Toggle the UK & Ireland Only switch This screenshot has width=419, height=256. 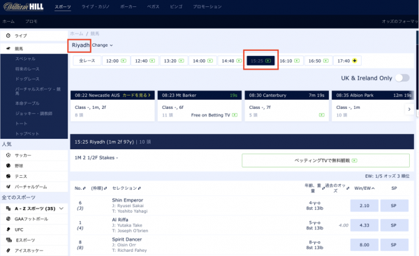click(x=402, y=78)
